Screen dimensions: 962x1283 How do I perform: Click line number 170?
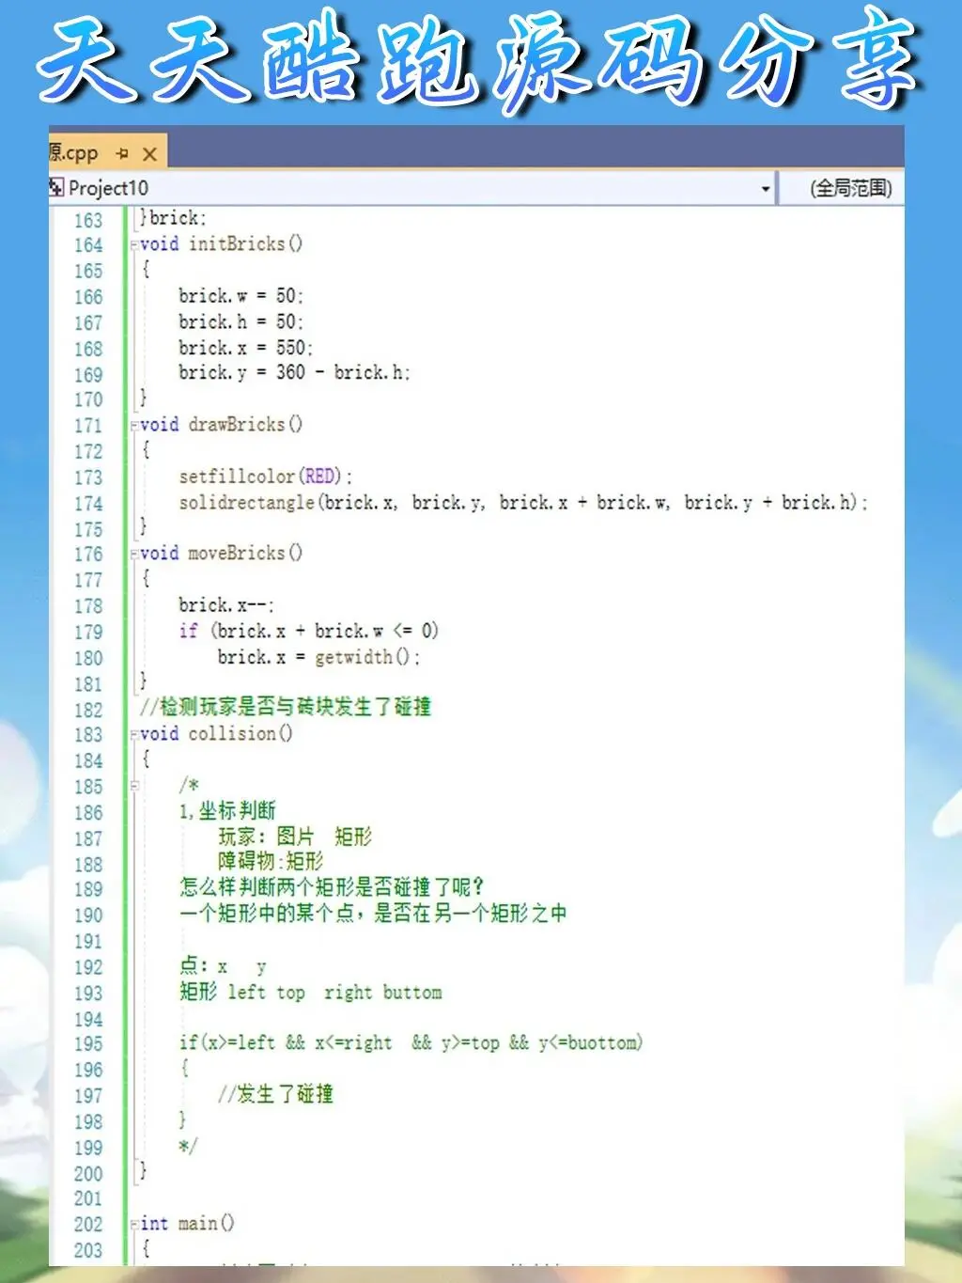coord(88,399)
